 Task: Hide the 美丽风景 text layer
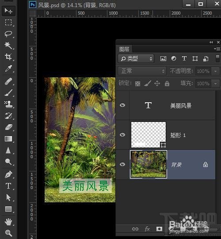[122, 105]
